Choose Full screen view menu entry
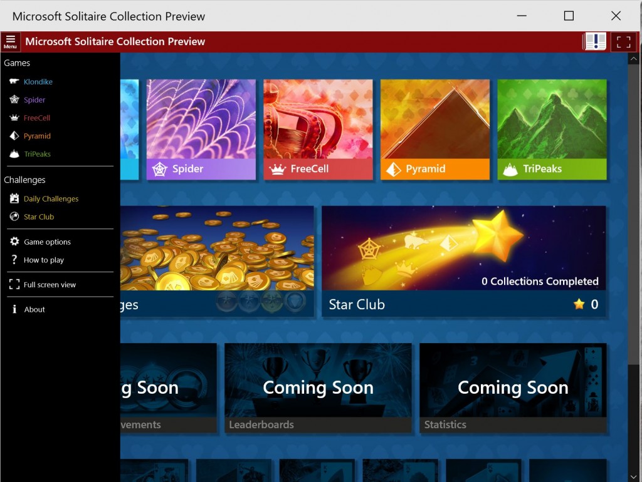 50,285
